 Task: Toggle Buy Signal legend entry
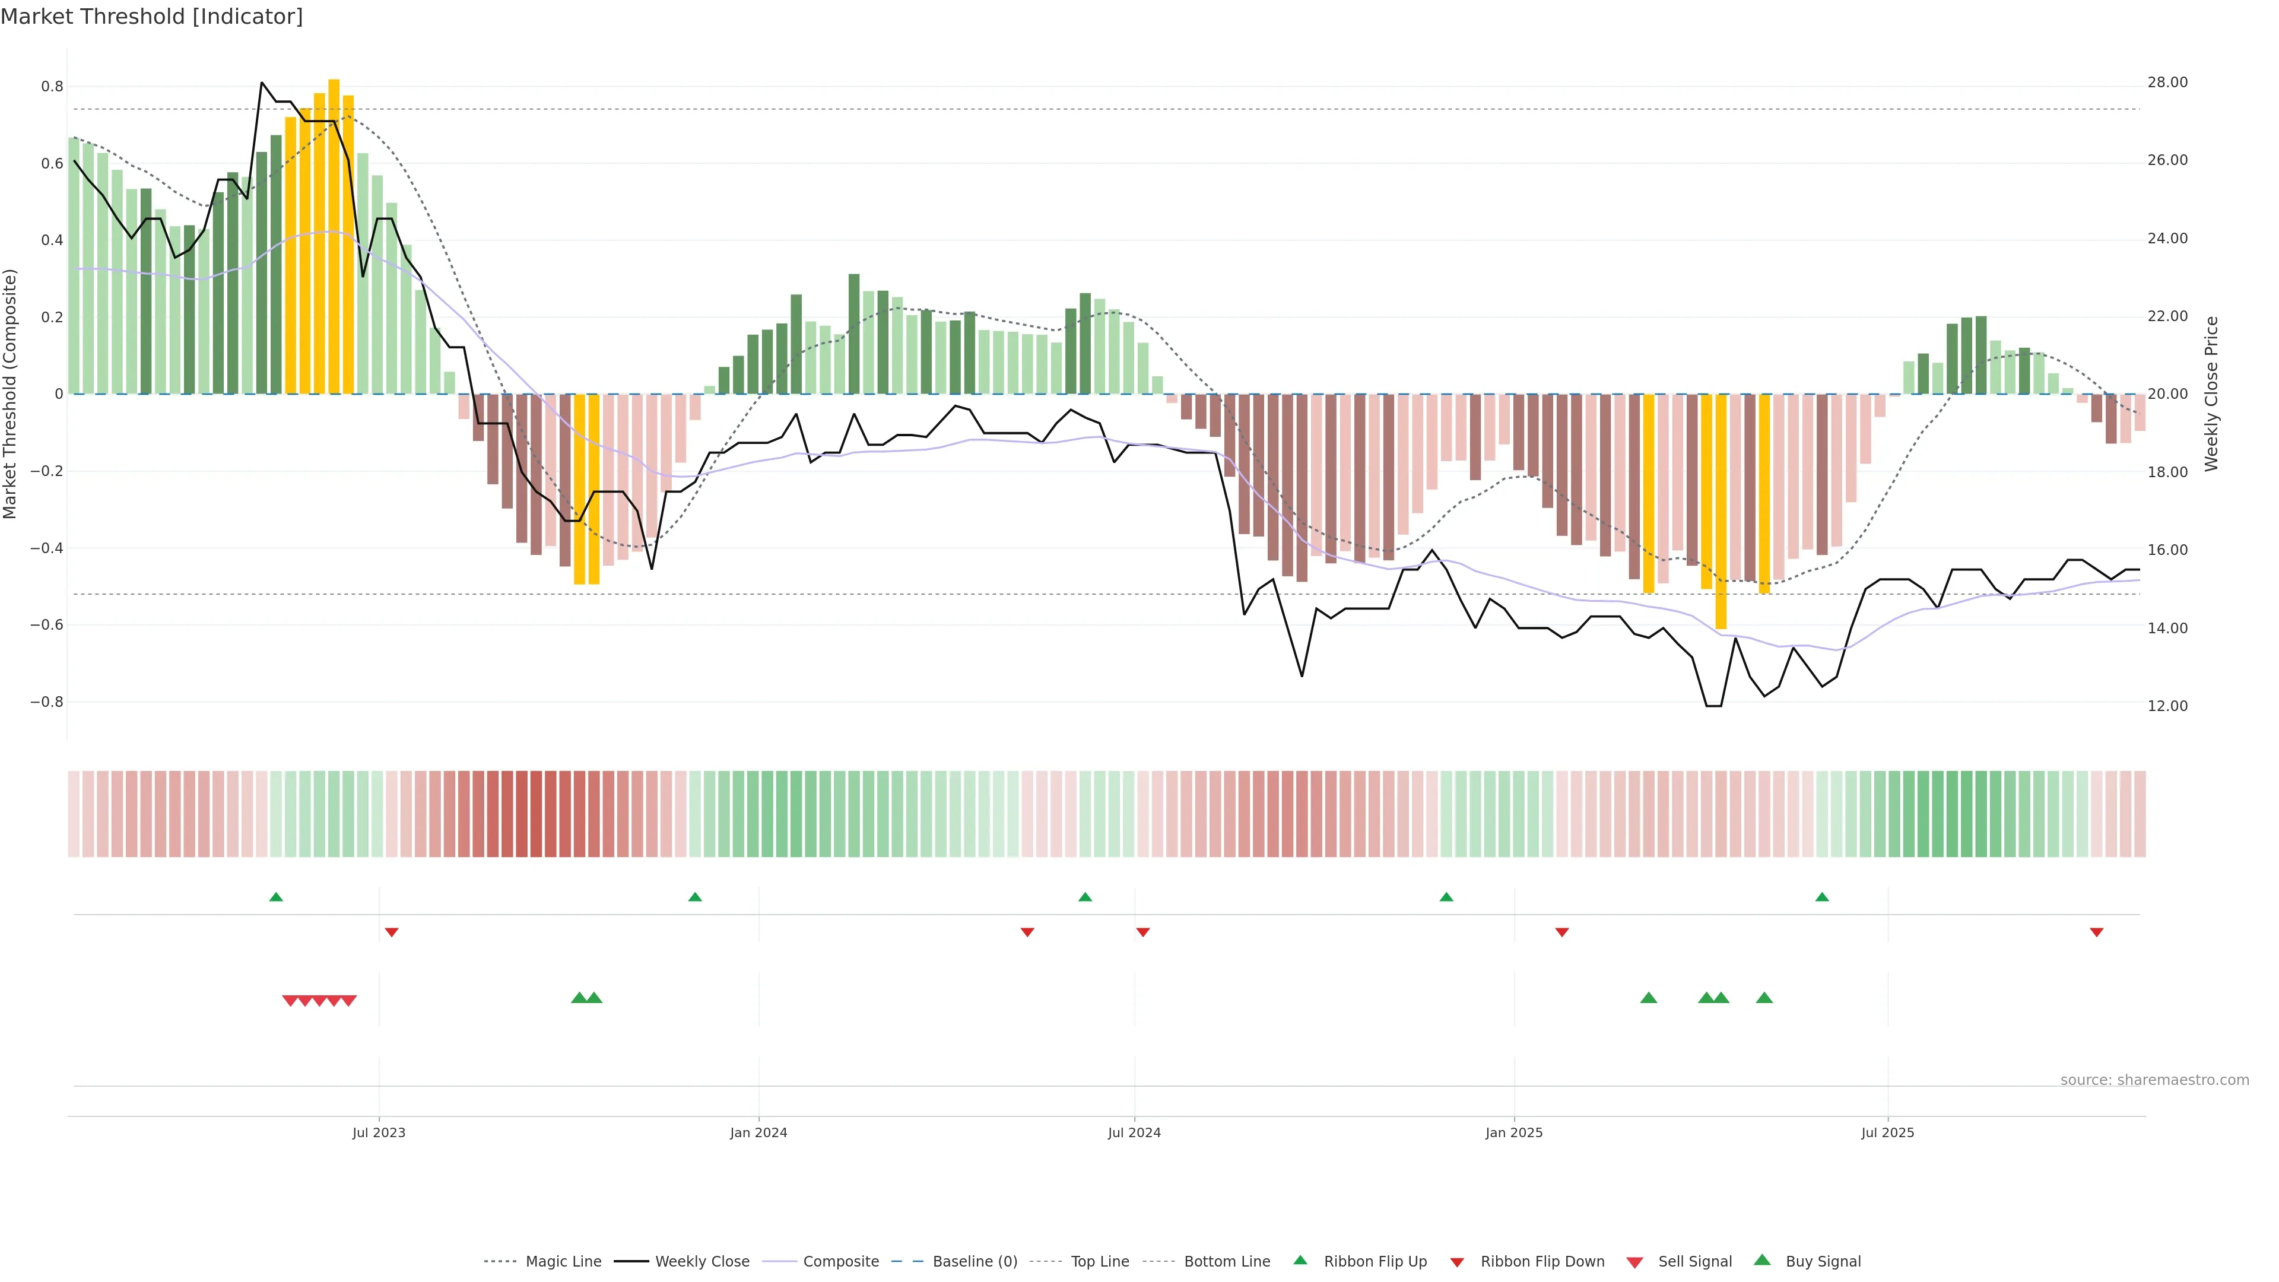[x=1823, y=1262]
